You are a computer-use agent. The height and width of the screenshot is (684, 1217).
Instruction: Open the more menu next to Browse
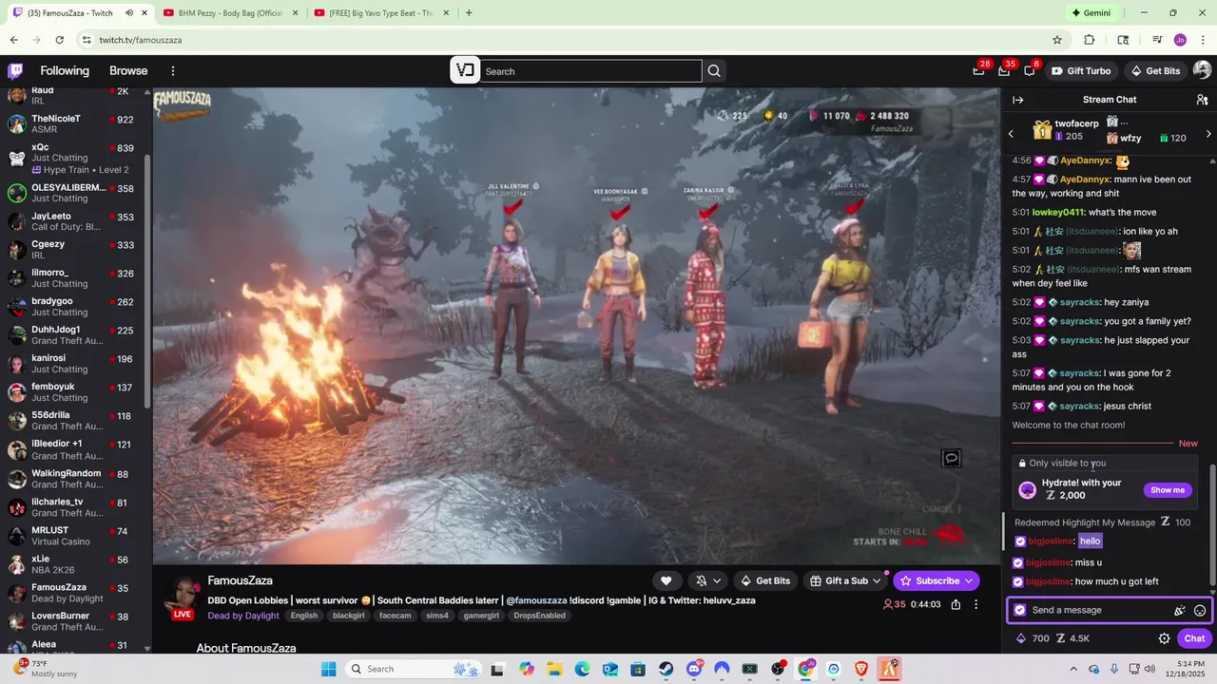(x=173, y=71)
